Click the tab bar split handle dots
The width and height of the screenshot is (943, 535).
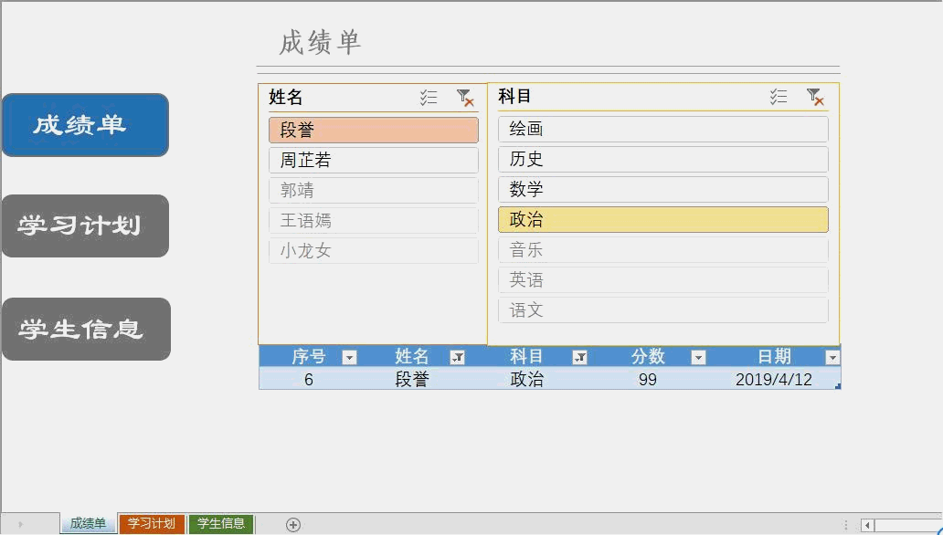pos(845,525)
